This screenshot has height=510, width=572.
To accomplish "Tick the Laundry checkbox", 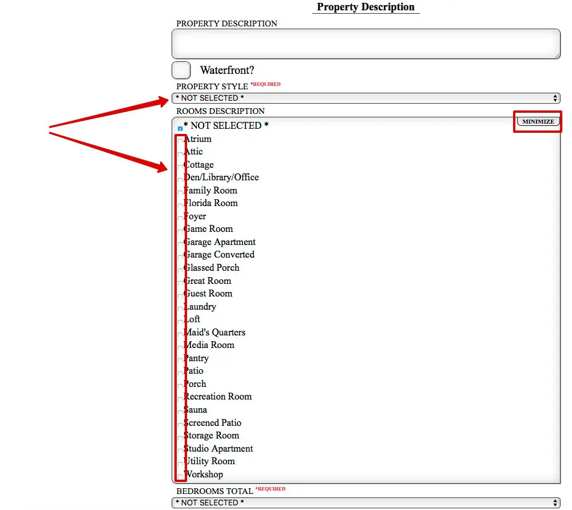I will tap(180, 309).
